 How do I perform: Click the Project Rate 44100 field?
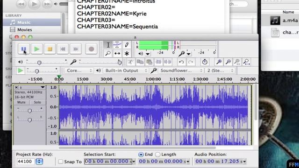coord(26,161)
